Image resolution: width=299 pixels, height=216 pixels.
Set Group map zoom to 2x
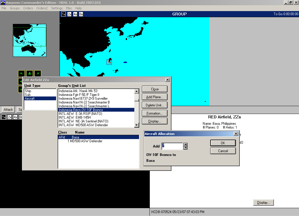coord(69,14)
